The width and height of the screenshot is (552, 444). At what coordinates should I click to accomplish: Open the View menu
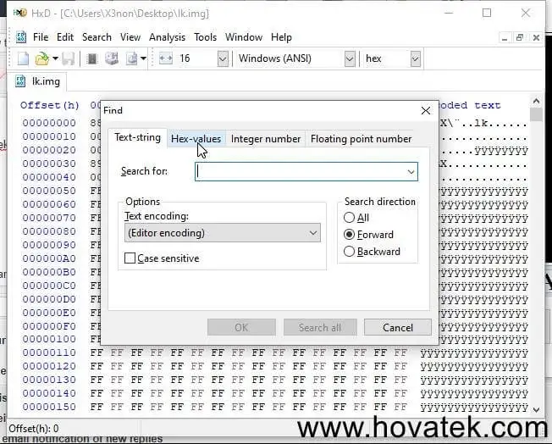click(130, 37)
